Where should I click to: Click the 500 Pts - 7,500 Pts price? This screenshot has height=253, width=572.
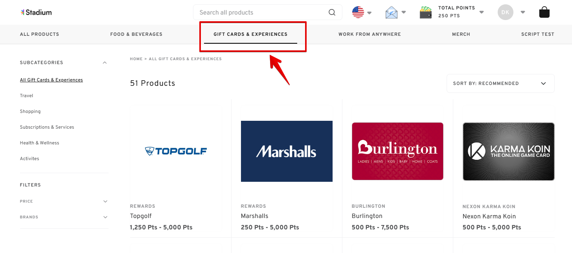point(381,227)
